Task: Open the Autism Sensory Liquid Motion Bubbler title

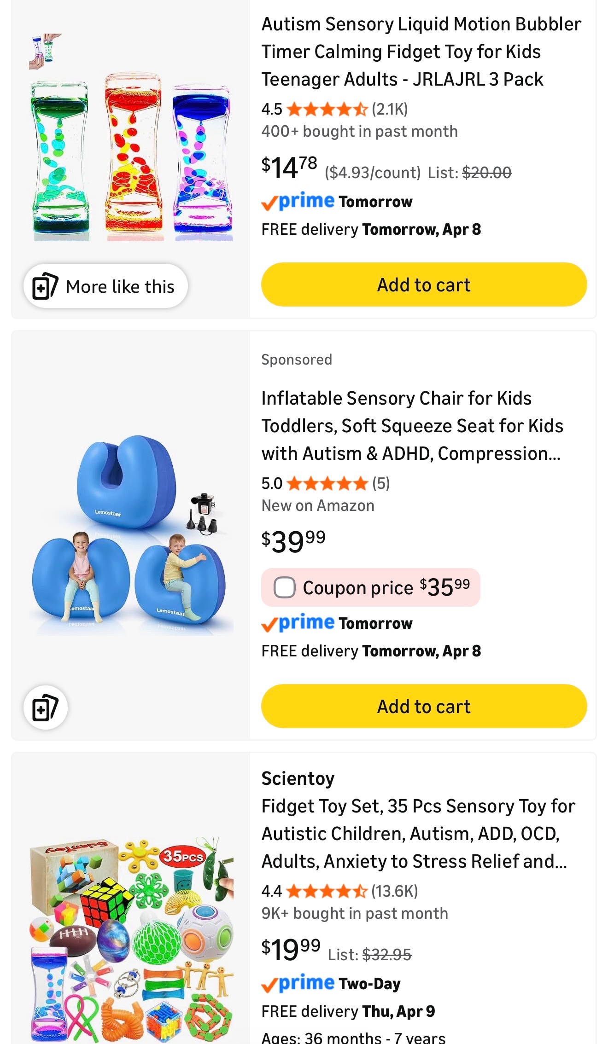Action: coord(421,52)
